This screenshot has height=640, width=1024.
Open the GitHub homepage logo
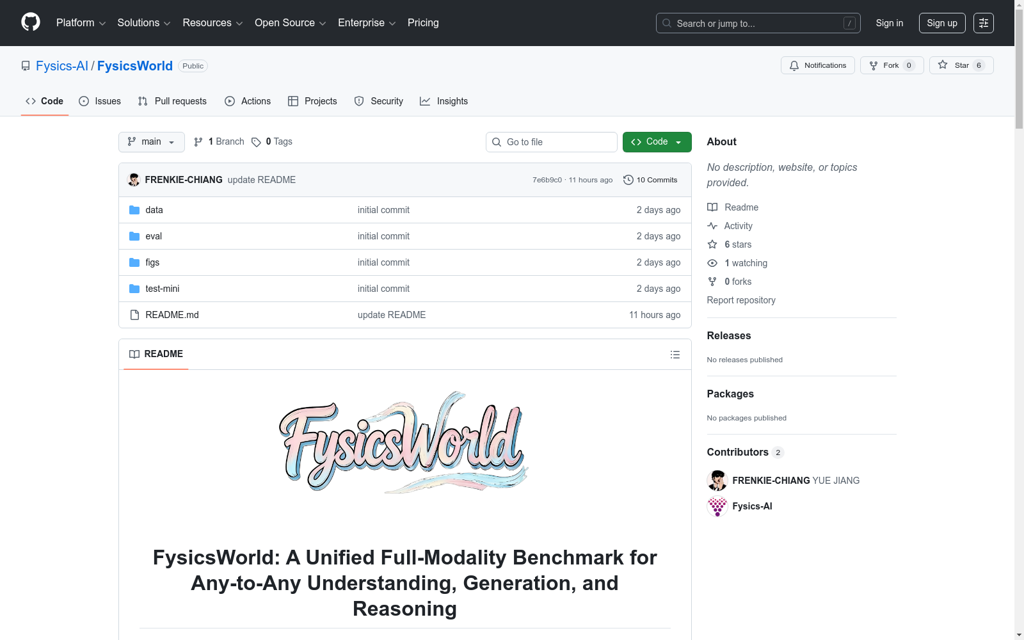pos(31,22)
